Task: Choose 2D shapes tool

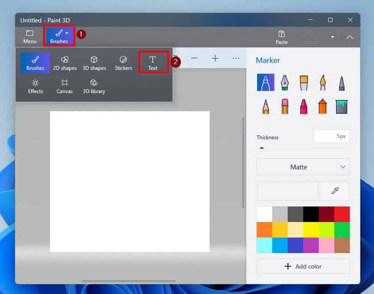Action: pos(65,63)
